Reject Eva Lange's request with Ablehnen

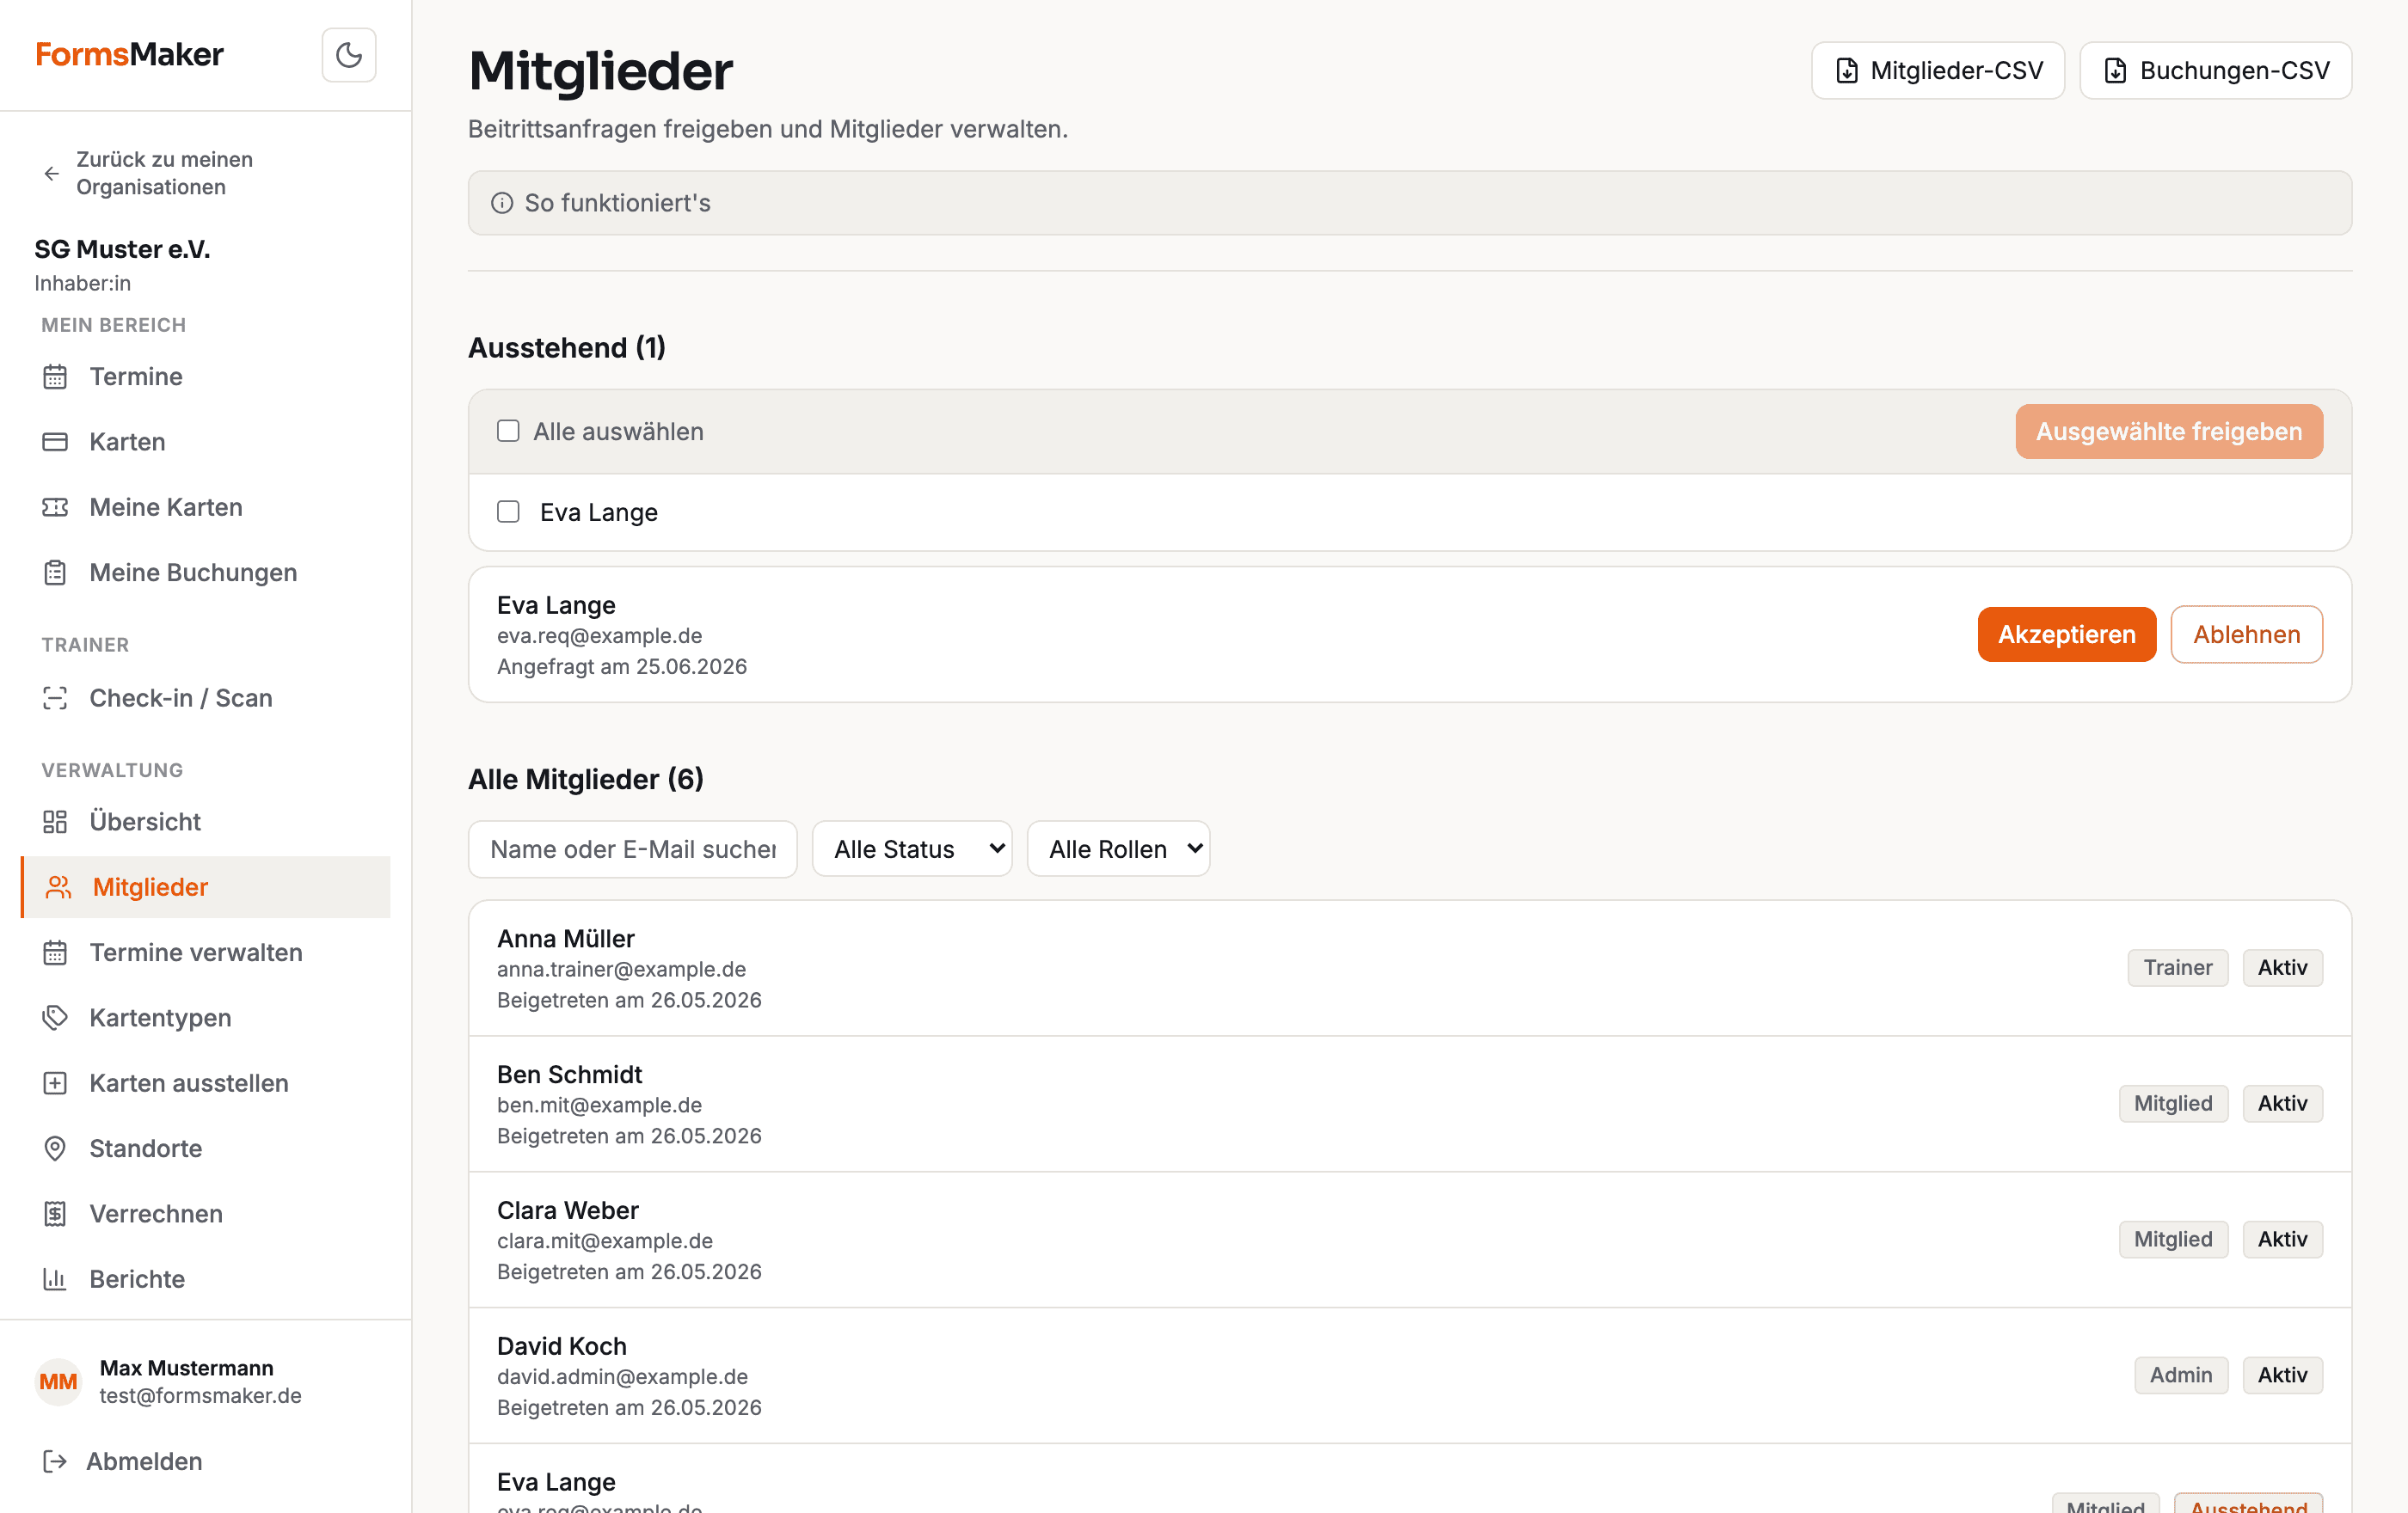(x=2246, y=634)
